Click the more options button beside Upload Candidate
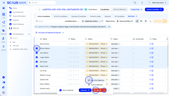Screen dimensions: 169x96 coord(166,9)
